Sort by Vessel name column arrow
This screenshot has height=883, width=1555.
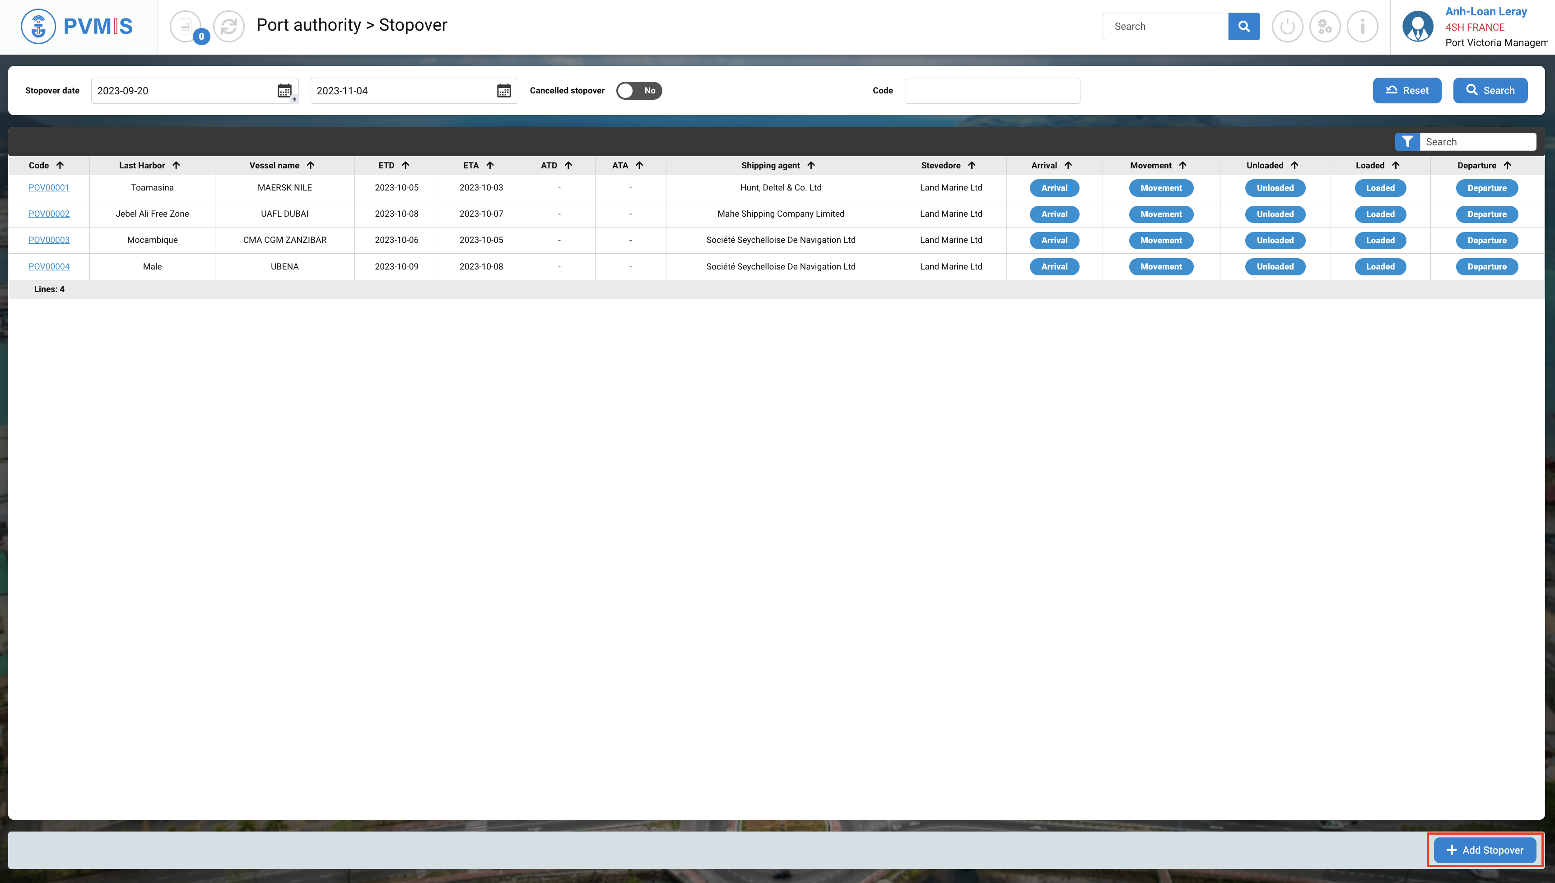click(311, 166)
